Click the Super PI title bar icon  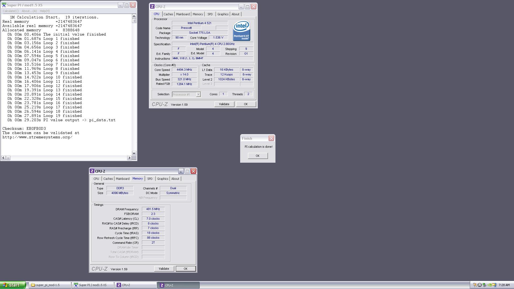(4, 5)
